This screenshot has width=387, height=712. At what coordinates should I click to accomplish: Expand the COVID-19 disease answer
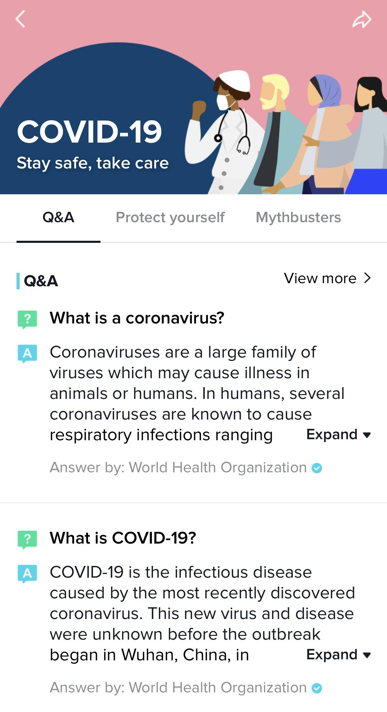pos(338,655)
